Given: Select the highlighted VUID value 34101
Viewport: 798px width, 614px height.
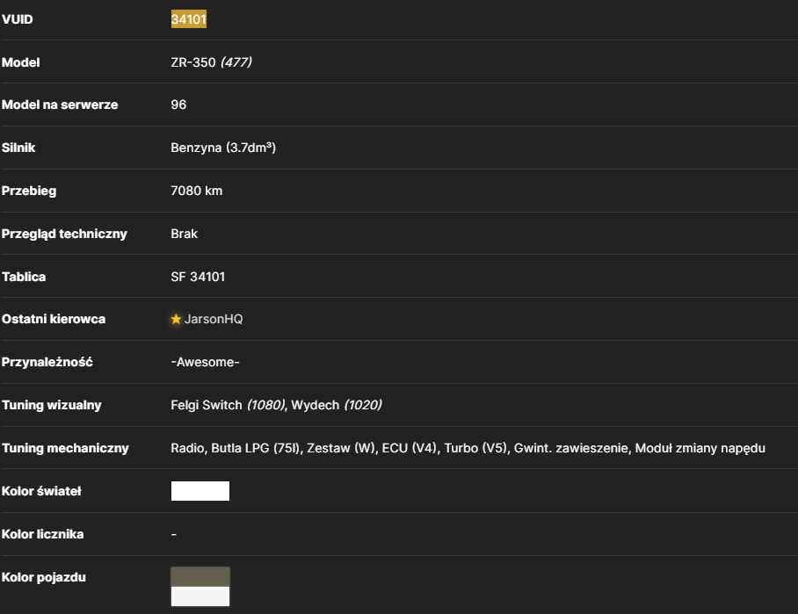Looking at the screenshot, I should point(189,19).
